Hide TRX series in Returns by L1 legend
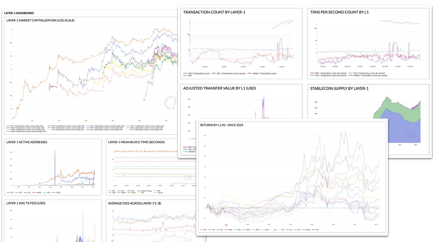 pos(317,230)
